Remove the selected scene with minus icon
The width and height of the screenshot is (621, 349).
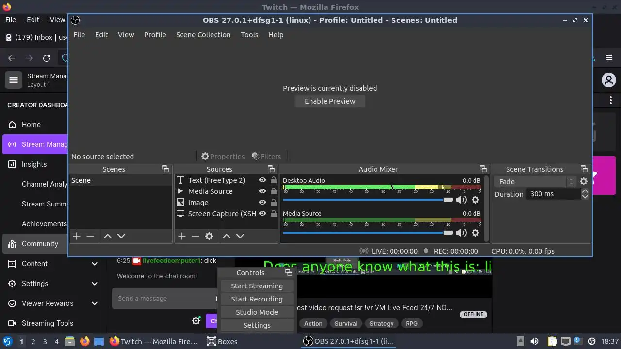click(x=90, y=236)
